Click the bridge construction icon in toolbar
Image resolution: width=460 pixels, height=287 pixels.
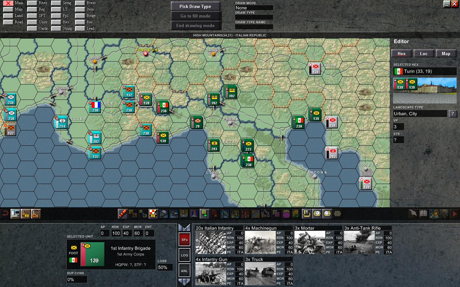coord(266,214)
